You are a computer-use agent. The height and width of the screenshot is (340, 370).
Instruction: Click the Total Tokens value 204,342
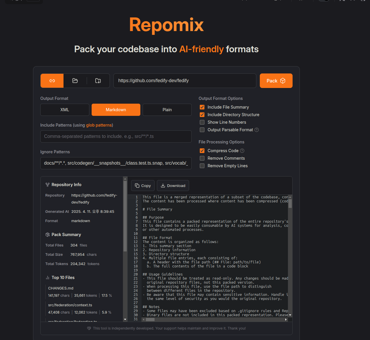click(x=78, y=264)
